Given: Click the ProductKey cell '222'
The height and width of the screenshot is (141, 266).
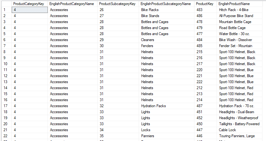Looking at the screenshot, I should pyautogui.click(x=206, y=82).
